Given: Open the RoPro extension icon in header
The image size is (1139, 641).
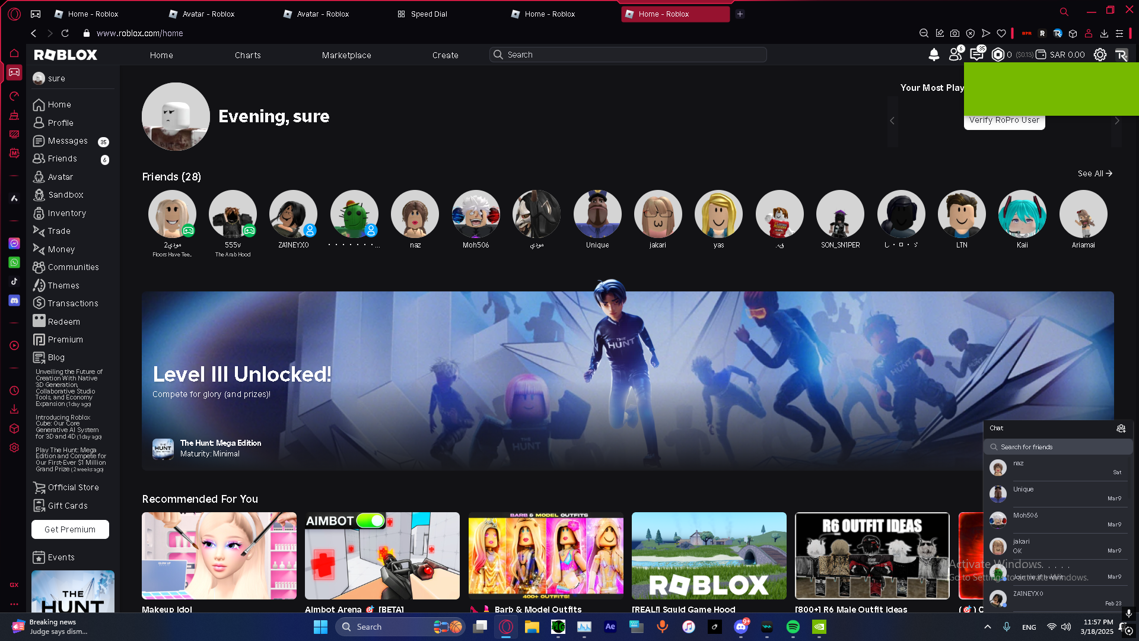Looking at the screenshot, I should (1121, 55).
